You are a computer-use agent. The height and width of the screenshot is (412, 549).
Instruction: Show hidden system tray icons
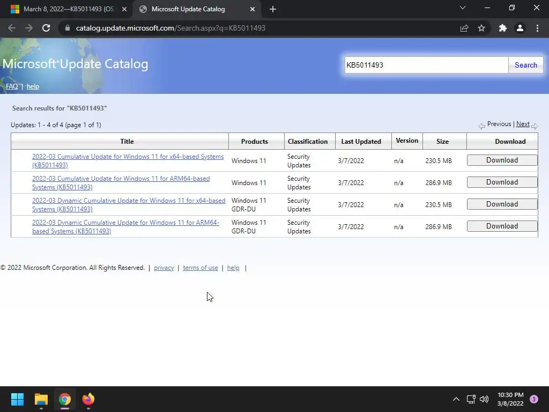tap(456, 399)
